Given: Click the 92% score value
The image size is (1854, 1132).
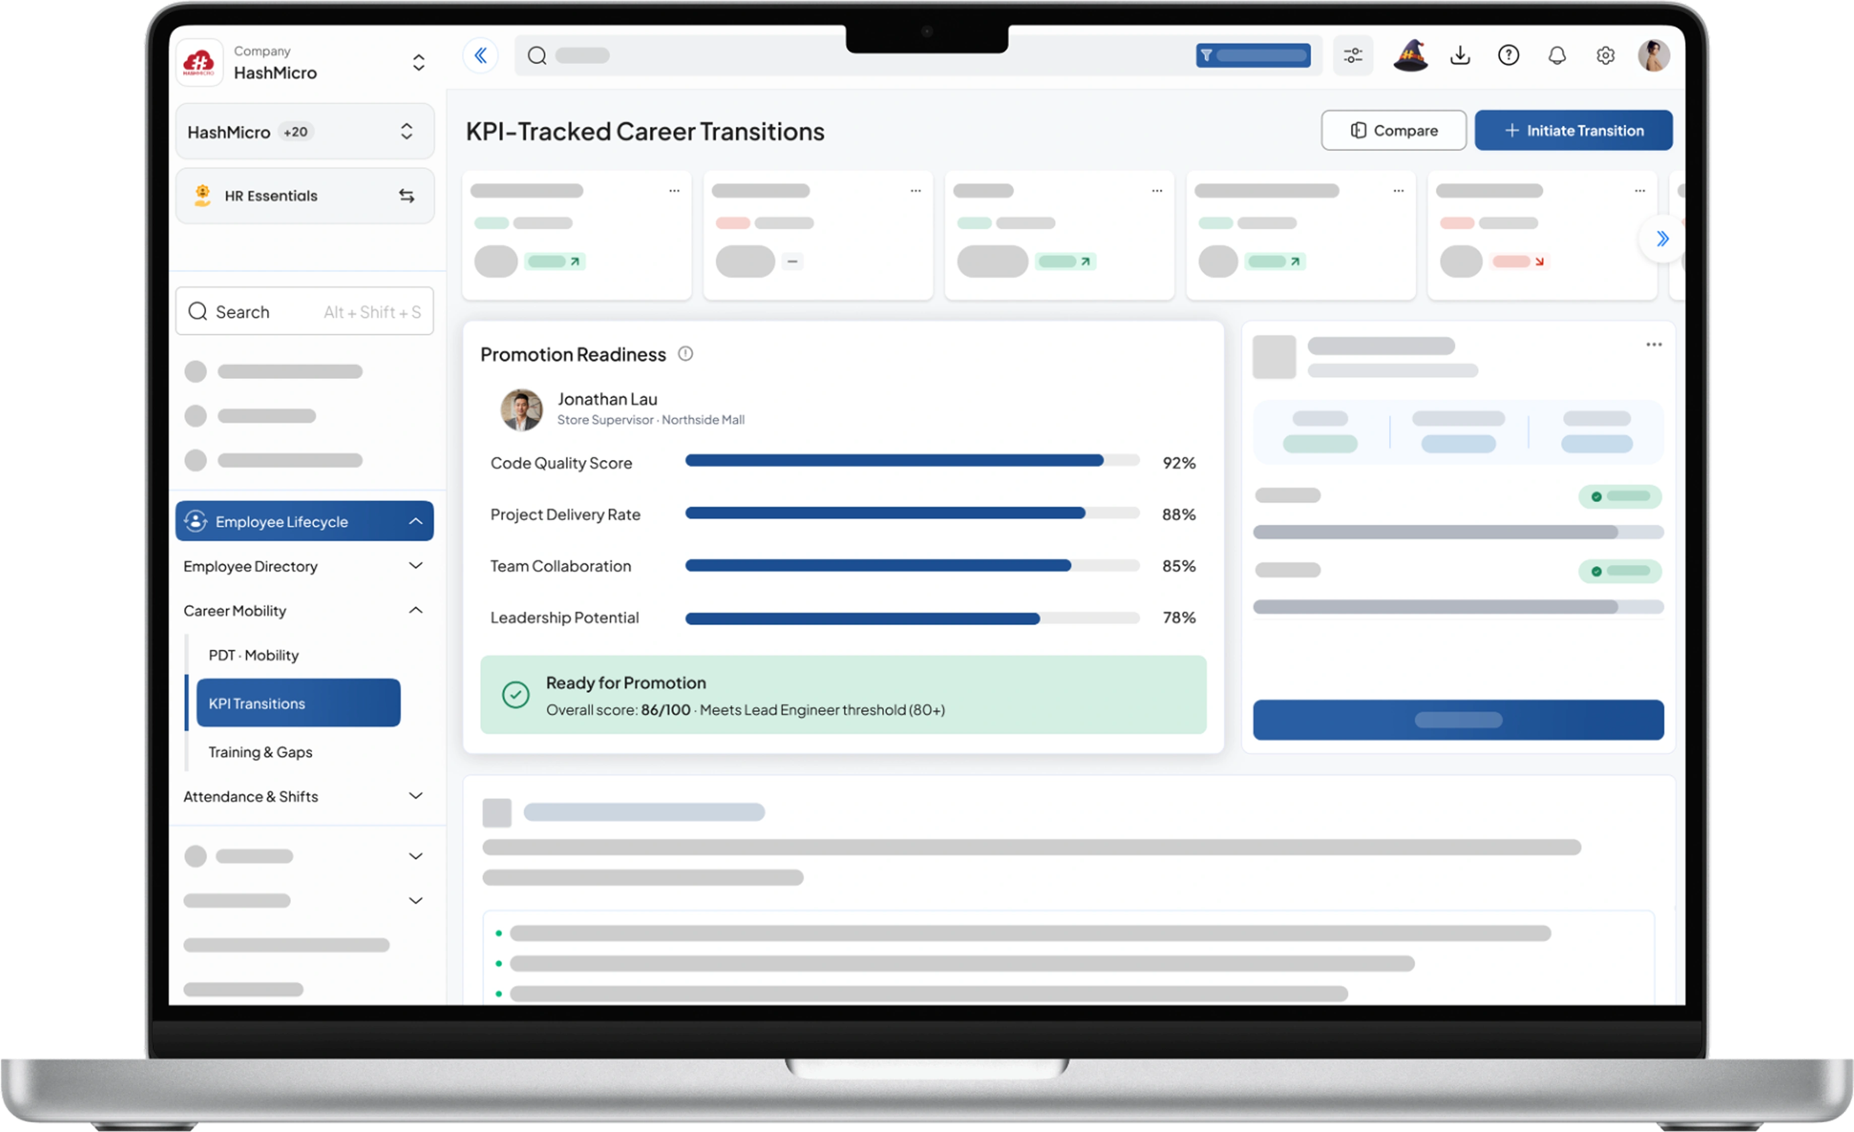Looking at the screenshot, I should pos(1179,463).
